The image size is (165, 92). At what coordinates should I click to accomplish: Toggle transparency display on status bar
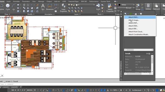[x=76, y=90]
